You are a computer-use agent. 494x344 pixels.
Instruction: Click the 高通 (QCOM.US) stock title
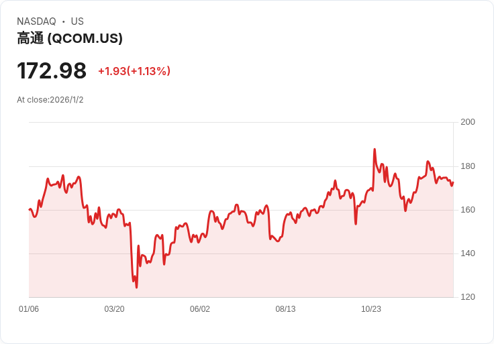(x=70, y=38)
